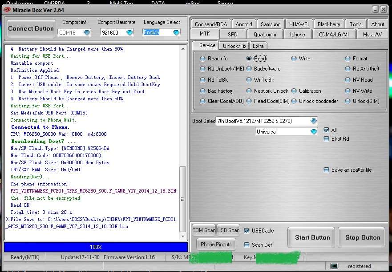Open the Unlock/Fix sub-tab
This screenshot has width=392, height=272.
234,46
